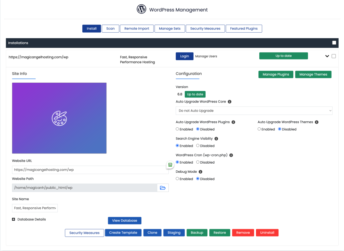Disable WordPress Cron (wp-cron.php)
This screenshot has height=251, width=344.
pyautogui.click(x=198, y=162)
